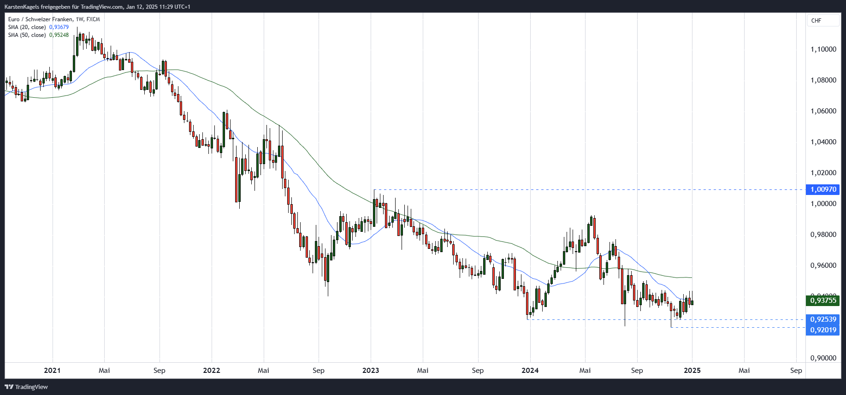The height and width of the screenshot is (395, 846).
Task: Select the 1,00970 price label
Action: [823, 189]
